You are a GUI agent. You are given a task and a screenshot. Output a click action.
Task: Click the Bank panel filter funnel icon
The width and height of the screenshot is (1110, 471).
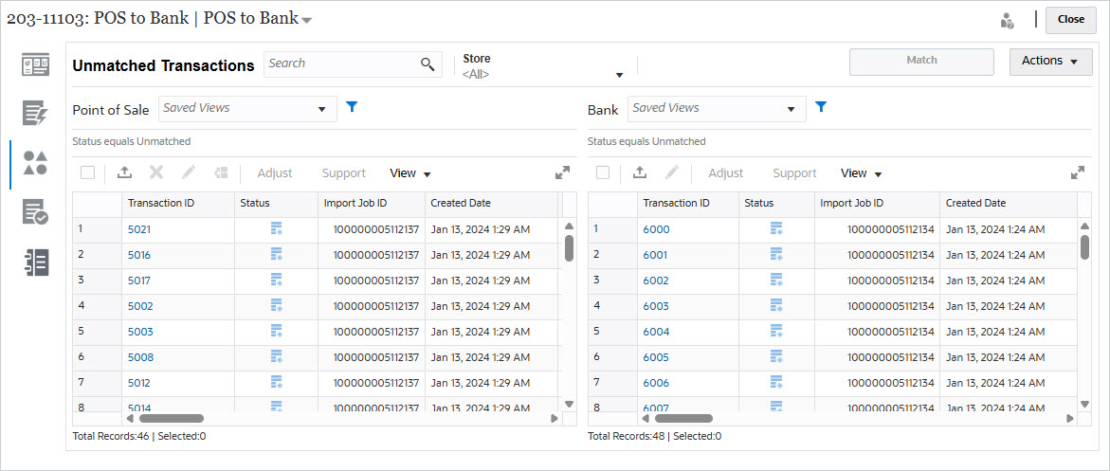821,108
